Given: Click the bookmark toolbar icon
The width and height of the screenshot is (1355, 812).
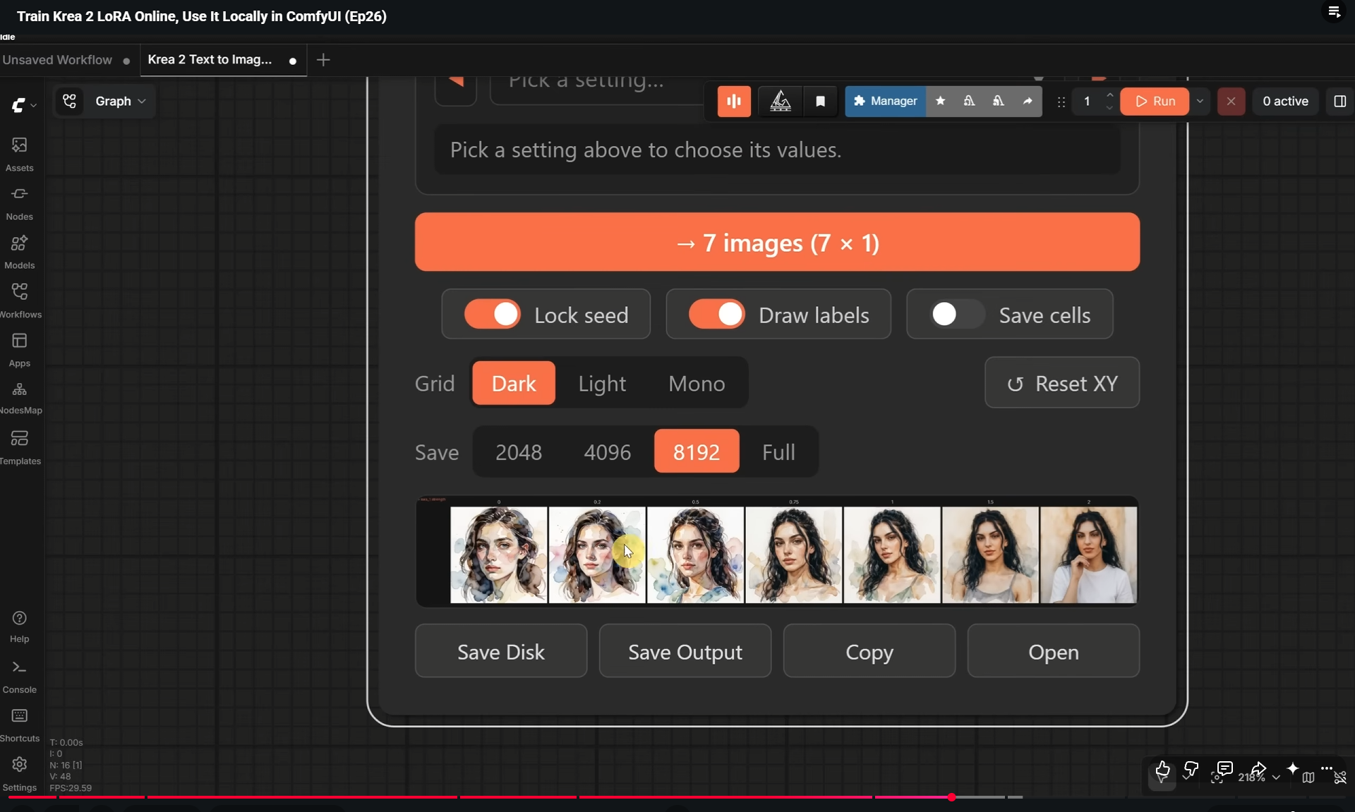Looking at the screenshot, I should pyautogui.click(x=820, y=101).
